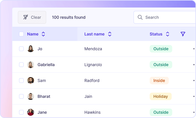
Task: Click the Status column header label
Action: click(156, 34)
